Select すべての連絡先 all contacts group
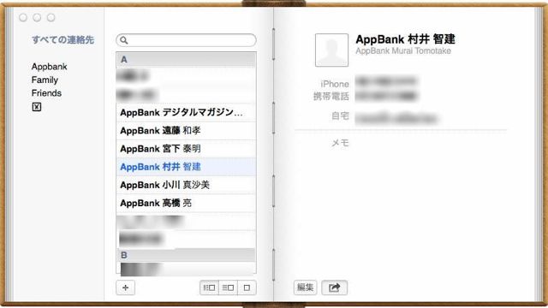 [x=63, y=40]
